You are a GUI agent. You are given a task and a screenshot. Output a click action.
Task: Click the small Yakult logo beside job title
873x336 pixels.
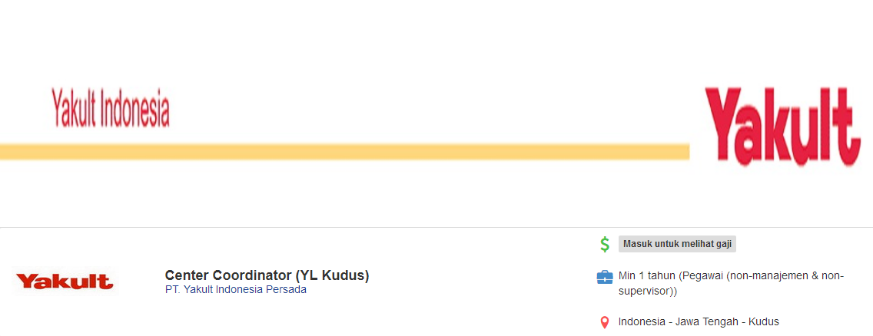click(x=65, y=282)
